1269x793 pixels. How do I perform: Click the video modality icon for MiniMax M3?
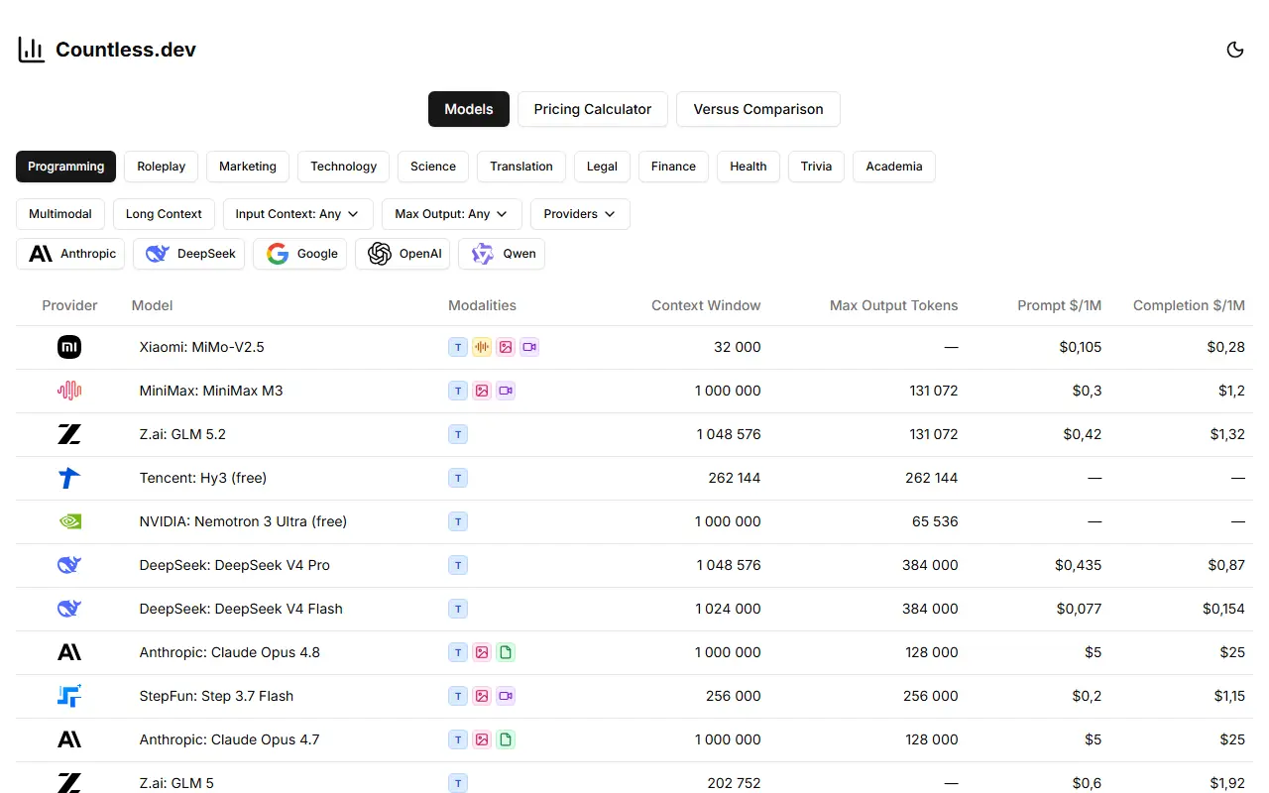pos(506,391)
